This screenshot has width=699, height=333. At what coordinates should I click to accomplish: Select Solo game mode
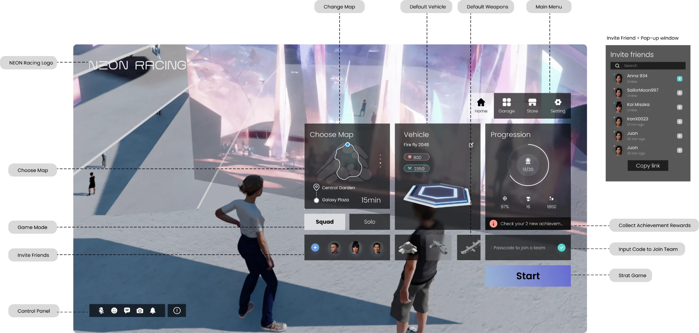[370, 222]
